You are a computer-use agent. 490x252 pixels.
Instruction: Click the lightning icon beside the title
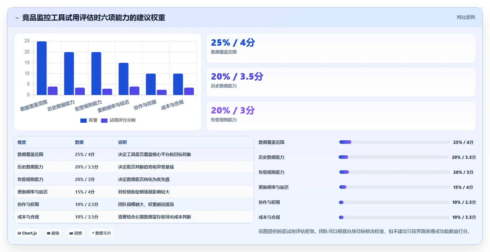coord(17,17)
